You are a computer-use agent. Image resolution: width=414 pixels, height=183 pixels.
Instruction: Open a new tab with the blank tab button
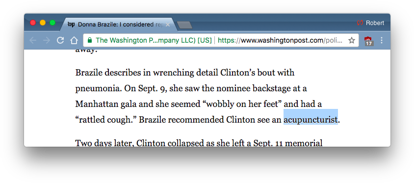[184, 26]
